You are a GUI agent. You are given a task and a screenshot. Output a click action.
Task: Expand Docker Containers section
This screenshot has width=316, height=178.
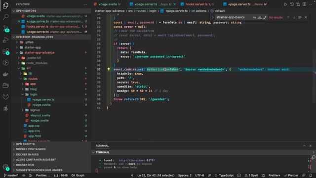(x=31, y=149)
